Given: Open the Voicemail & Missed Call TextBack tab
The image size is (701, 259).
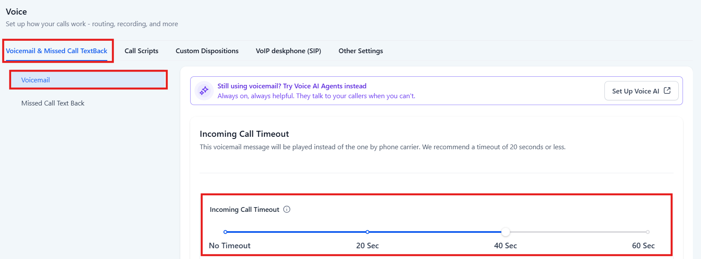Looking at the screenshot, I should (57, 51).
